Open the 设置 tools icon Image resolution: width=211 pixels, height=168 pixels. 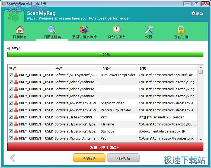pos(149,30)
